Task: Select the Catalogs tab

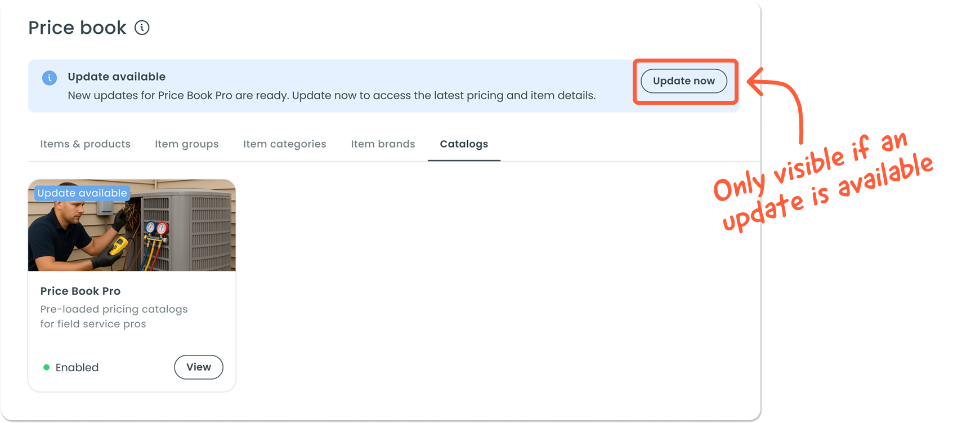Action: (x=464, y=144)
